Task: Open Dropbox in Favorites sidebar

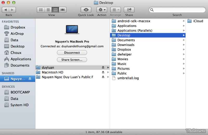Action: [x=17, y=27]
